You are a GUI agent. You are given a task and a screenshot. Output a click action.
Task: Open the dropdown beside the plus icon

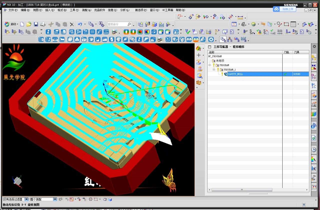coord(203,55)
